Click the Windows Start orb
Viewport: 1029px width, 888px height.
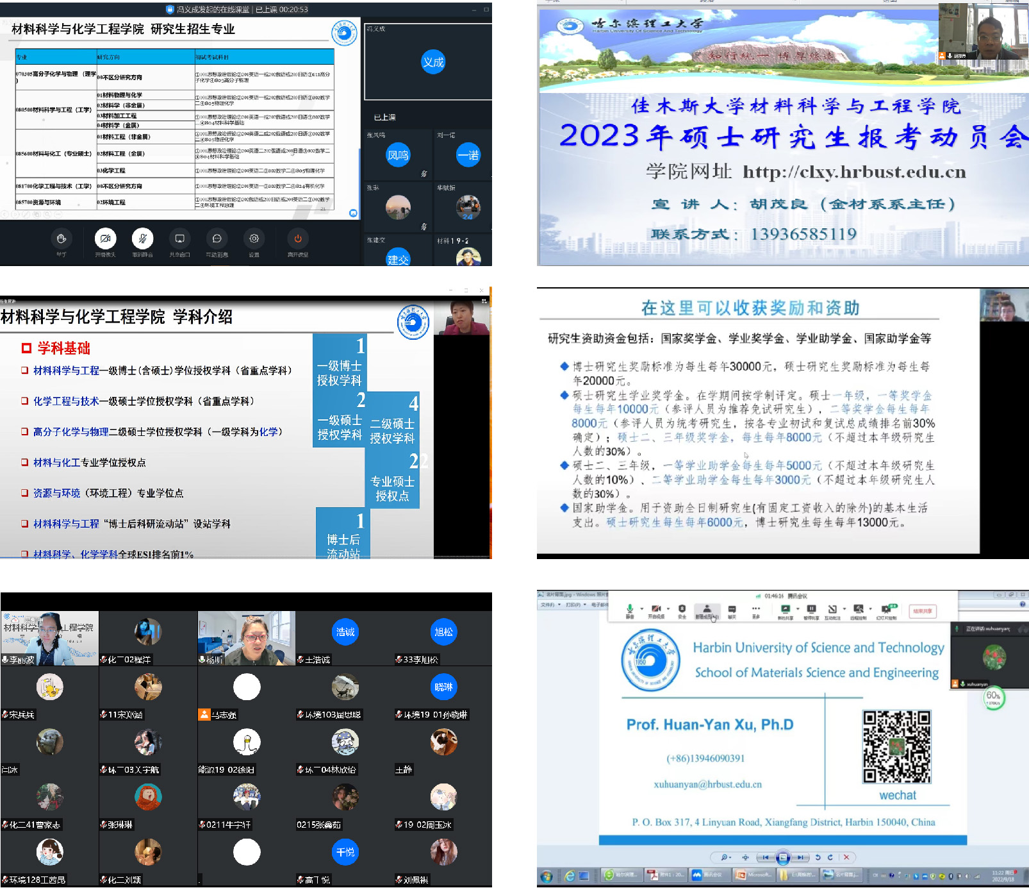(x=547, y=876)
